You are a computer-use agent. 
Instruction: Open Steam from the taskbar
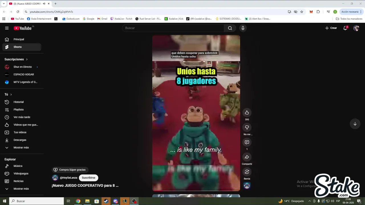106,201
